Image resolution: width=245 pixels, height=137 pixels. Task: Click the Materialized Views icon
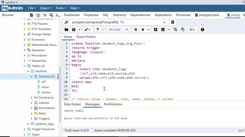[29, 45]
